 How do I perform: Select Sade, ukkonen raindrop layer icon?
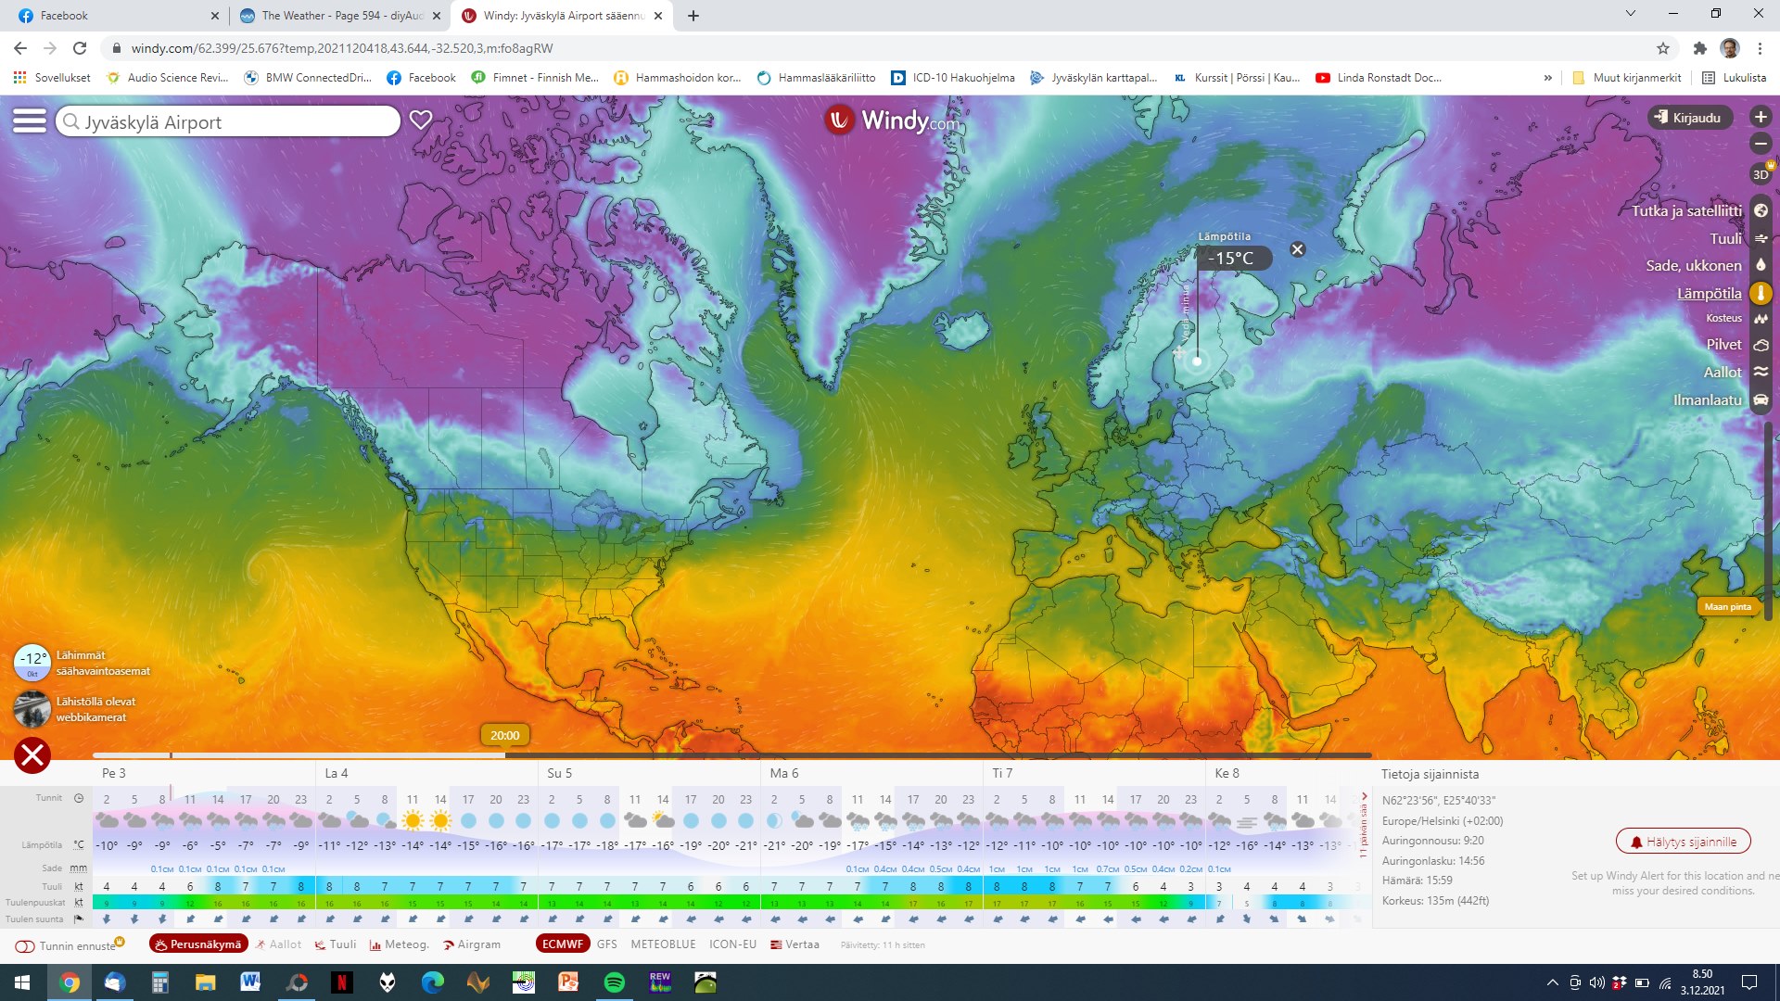point(1760,265)
